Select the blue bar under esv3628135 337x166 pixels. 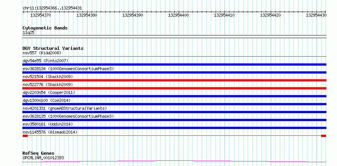click(x=174, y=120)
